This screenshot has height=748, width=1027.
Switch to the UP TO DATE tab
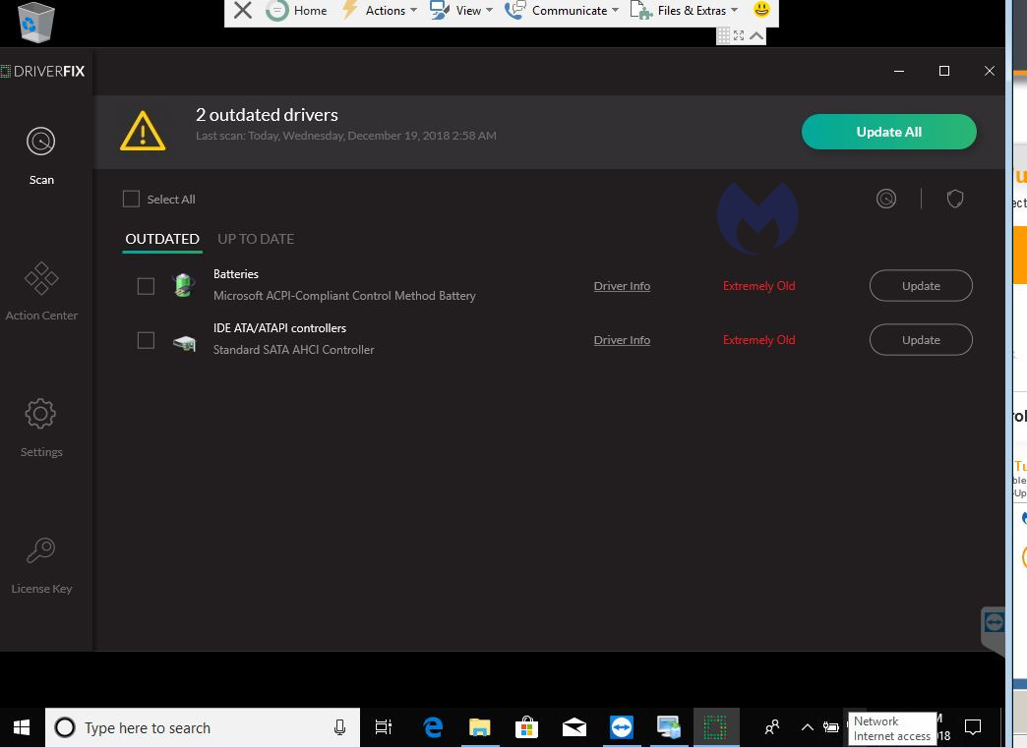tap(256, 239)
